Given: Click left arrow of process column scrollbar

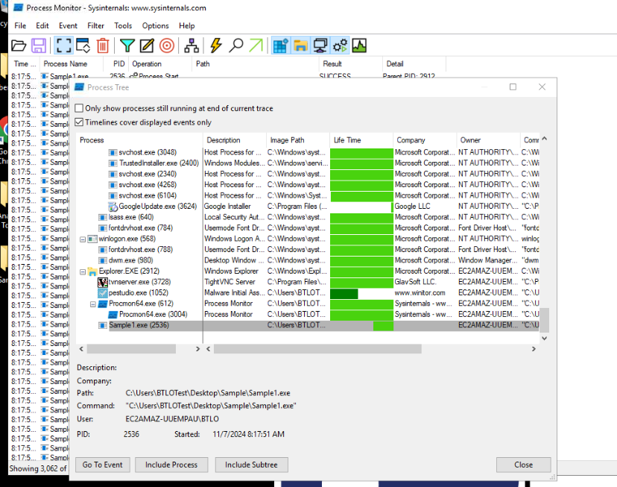Looking at the screenshot, I should coord(81,349).
